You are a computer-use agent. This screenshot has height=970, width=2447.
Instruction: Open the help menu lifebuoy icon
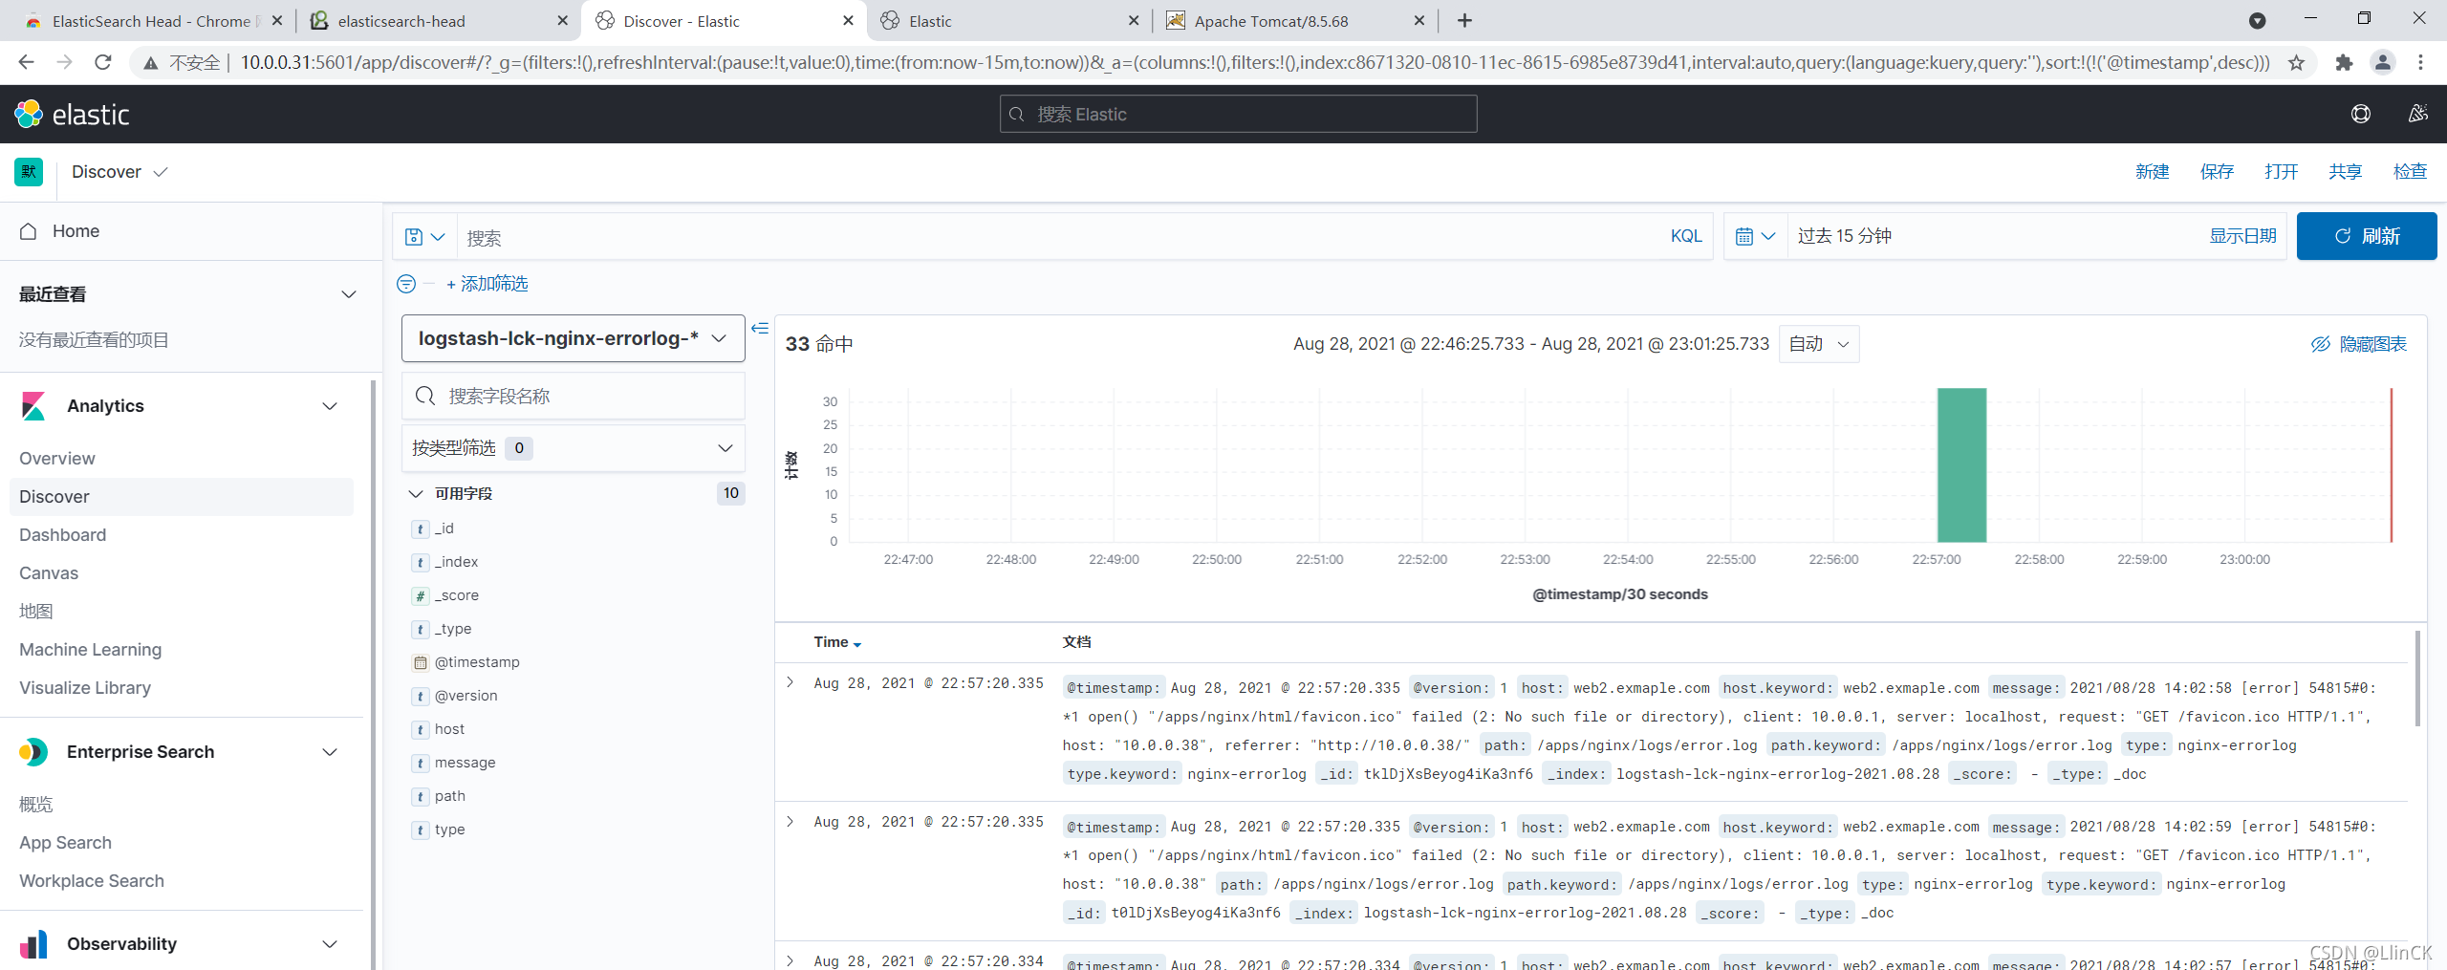tap(2360, 114)
